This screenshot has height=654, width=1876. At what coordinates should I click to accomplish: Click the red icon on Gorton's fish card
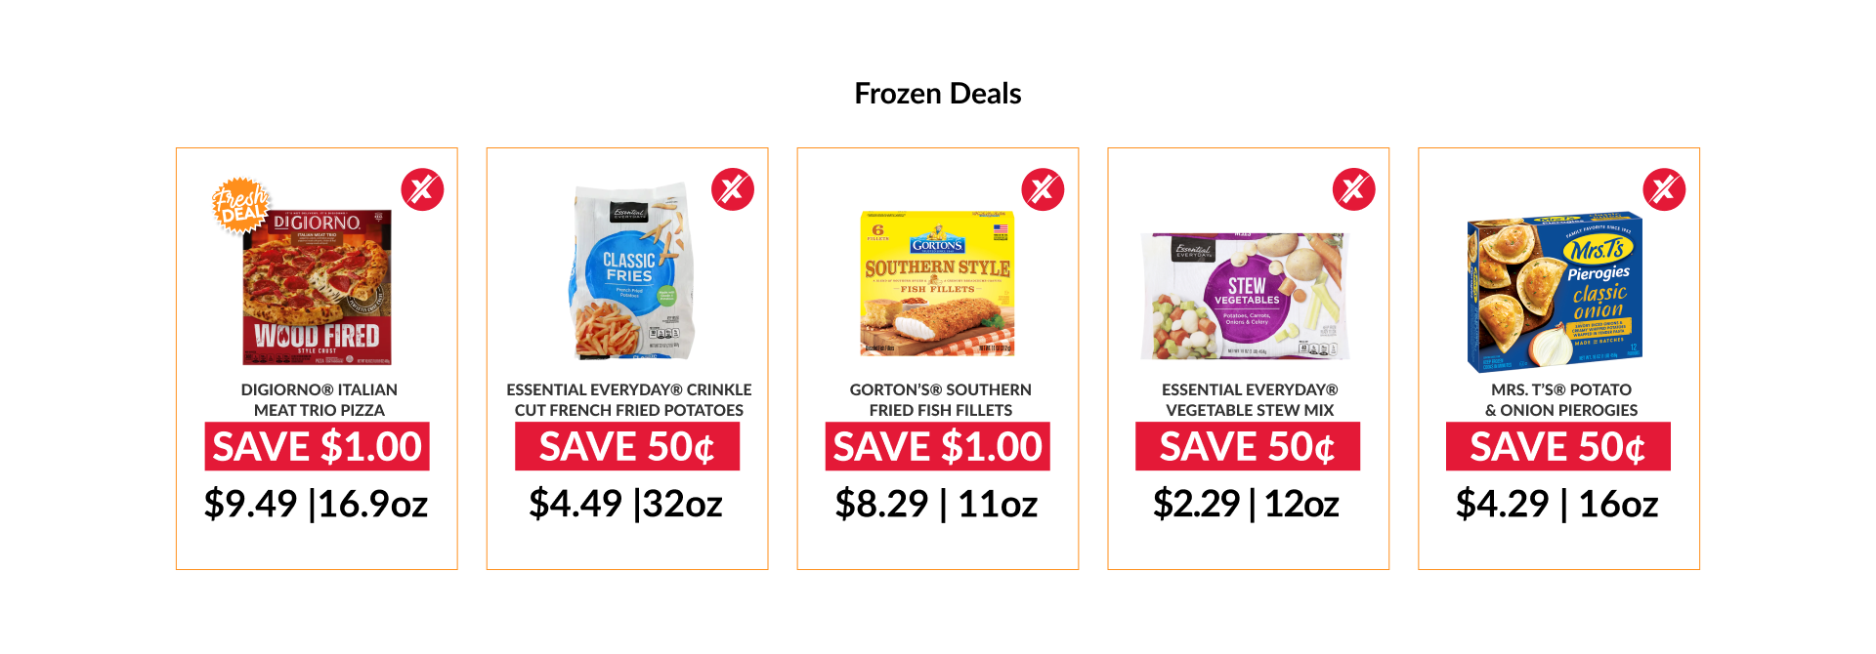point(1043,189)
